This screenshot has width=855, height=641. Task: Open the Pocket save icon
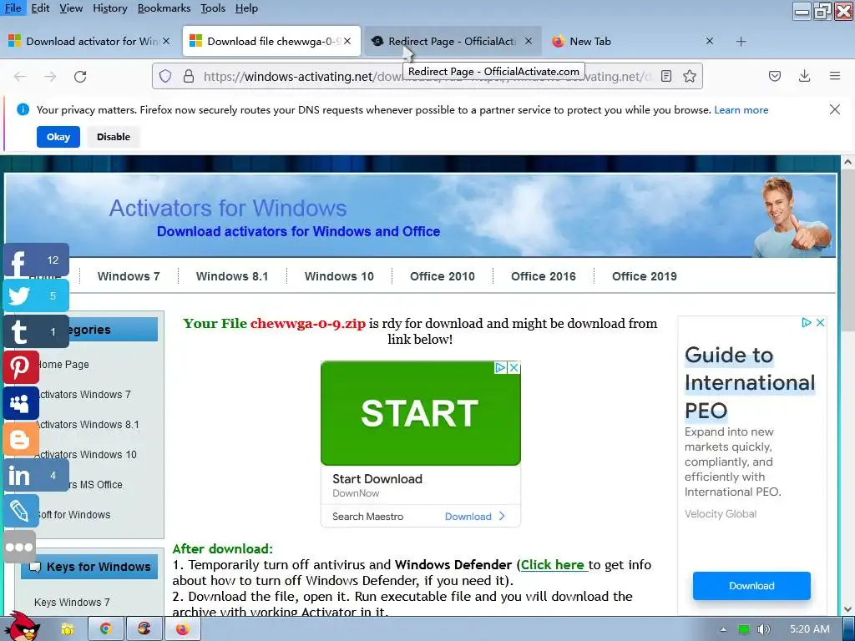pos(774,76)
